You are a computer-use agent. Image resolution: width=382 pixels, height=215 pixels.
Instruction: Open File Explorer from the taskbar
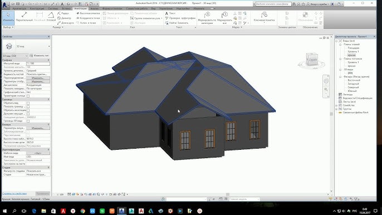point(43,211)
